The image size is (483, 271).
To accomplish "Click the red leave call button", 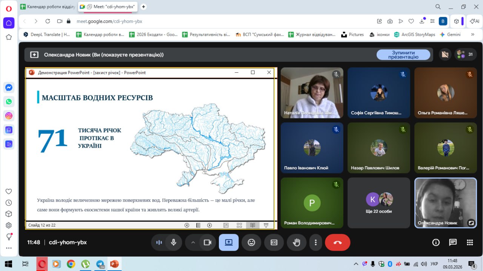I will (x=337, y=242).
